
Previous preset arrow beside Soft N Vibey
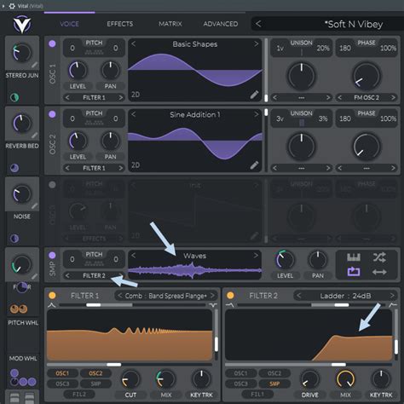(x=258, y=24)
